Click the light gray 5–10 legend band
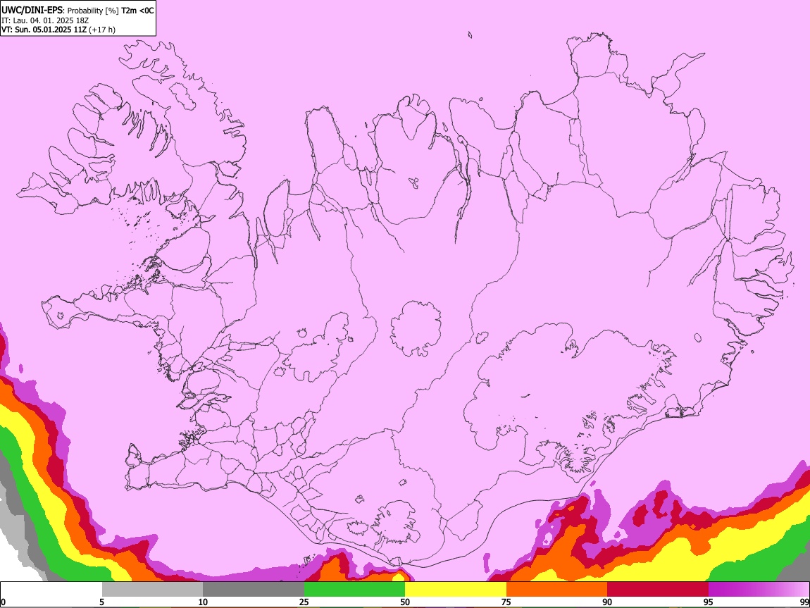The width and height of the screenshot is (810, 608). pyautogui.click(x=152, y=590)
